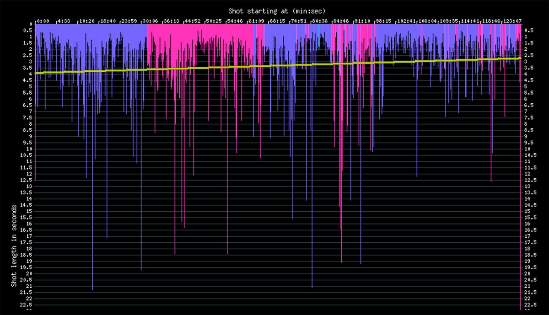Select the 114:41 time tick label
549x315 pixels.
coord(469,21)
